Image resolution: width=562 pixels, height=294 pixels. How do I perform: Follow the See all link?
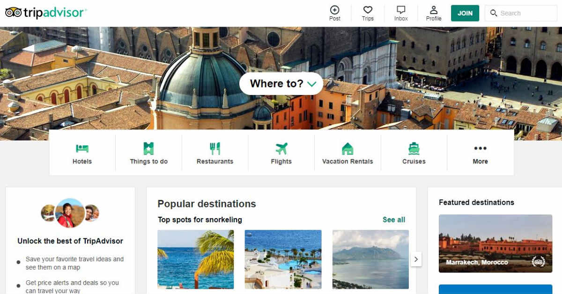pos(394,220)
